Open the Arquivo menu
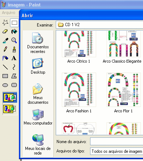The width and height of the screenshot is (143, 161). [9, 13]
